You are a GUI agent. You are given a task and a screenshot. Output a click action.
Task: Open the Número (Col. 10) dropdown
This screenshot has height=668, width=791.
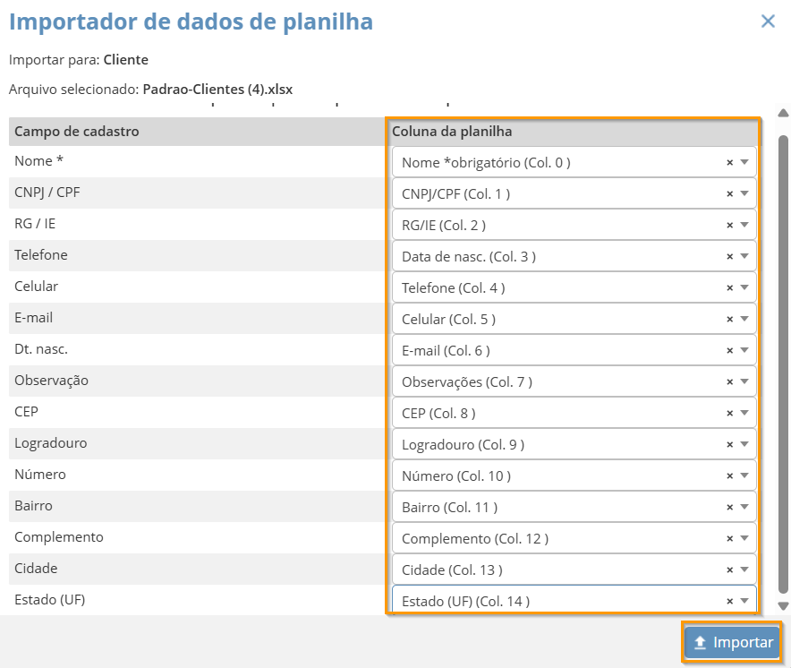(744, 476)
